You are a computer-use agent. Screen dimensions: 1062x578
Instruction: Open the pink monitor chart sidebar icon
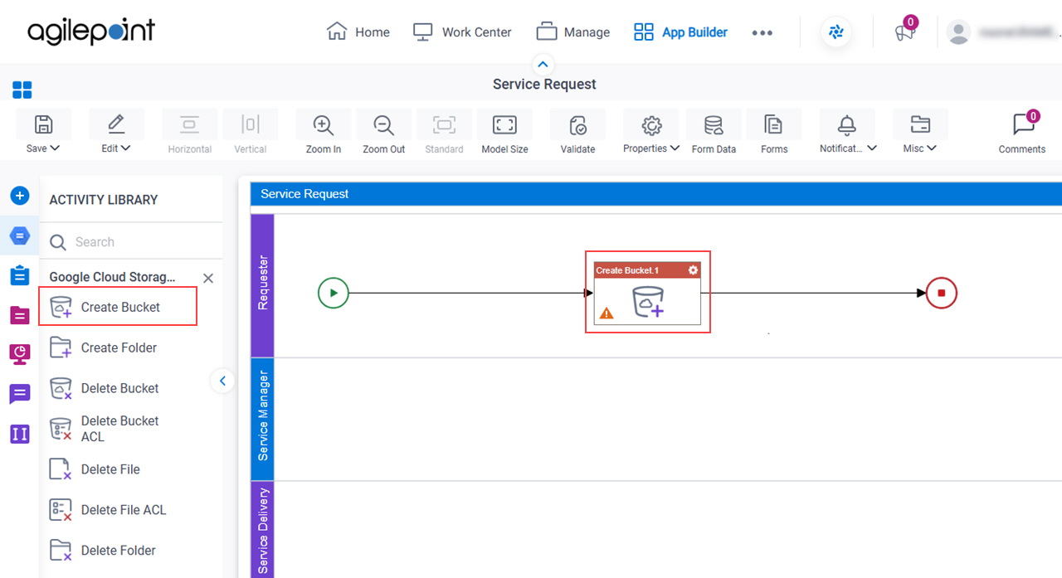(x=20, y=354)
